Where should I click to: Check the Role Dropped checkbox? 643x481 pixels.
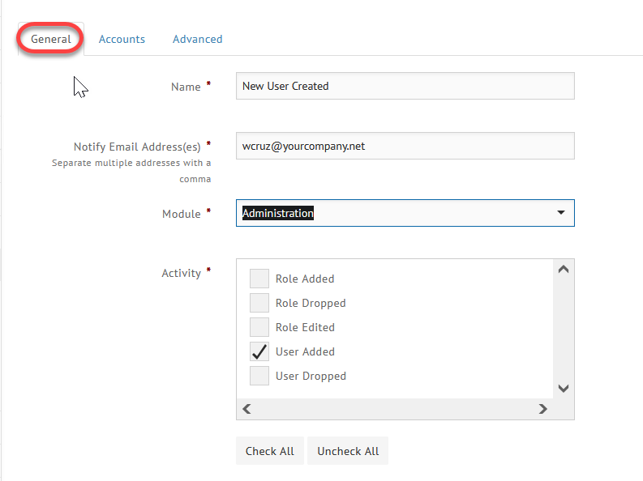pos(259,303)
